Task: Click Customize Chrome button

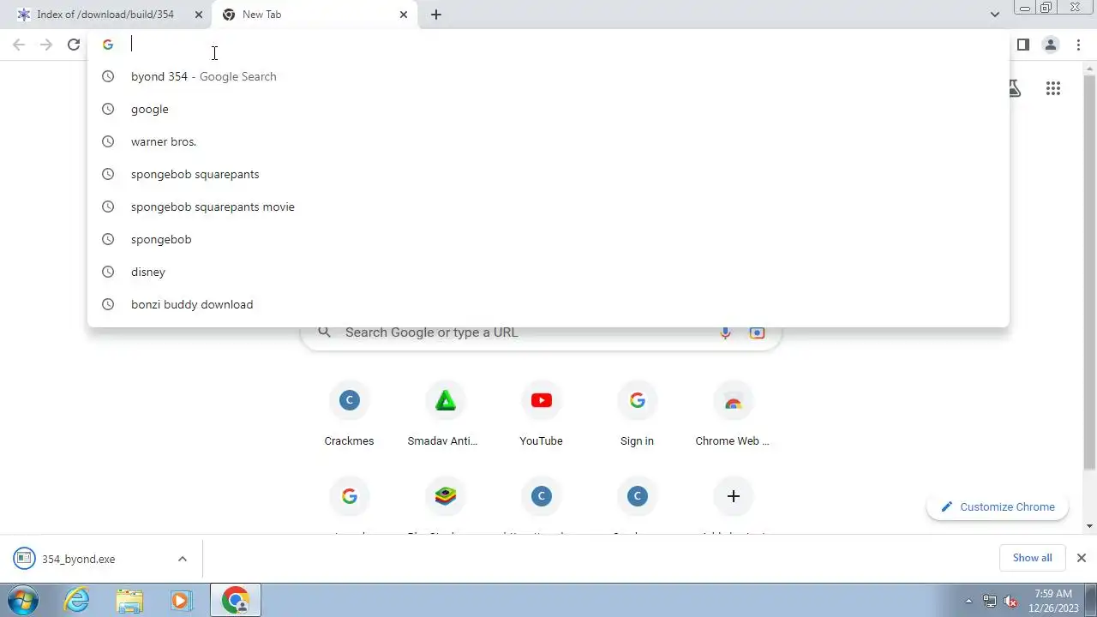Action: tap(998, 506)
